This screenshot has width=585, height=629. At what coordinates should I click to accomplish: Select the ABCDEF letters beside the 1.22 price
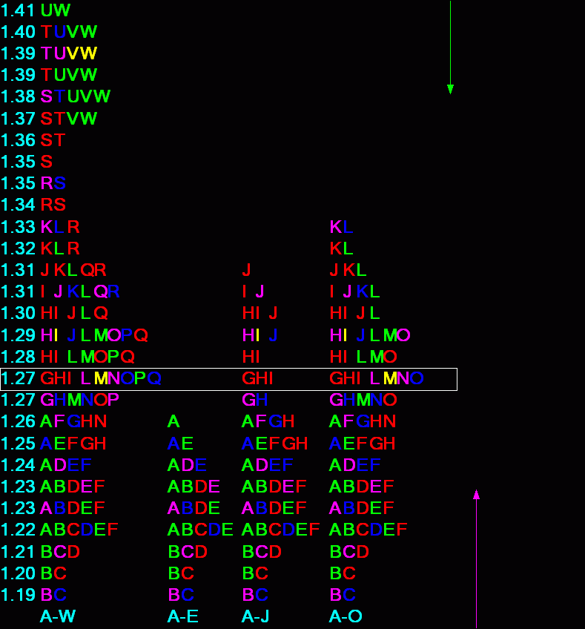pyautogui.click(x=79, y=530)
